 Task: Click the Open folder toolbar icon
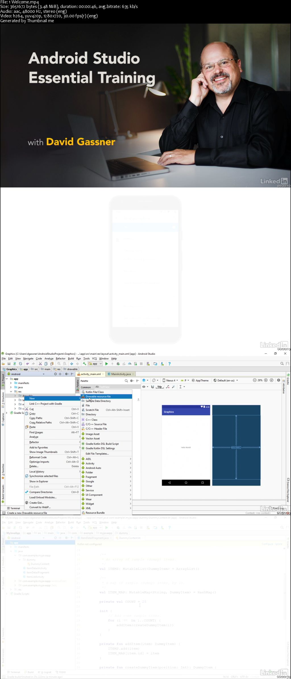point(3,364)
